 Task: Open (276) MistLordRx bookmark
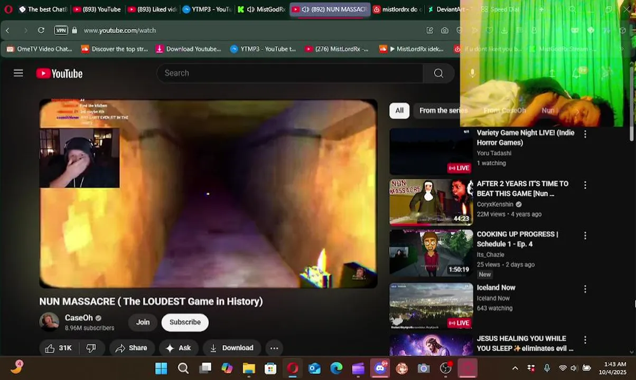pos(336,49)
